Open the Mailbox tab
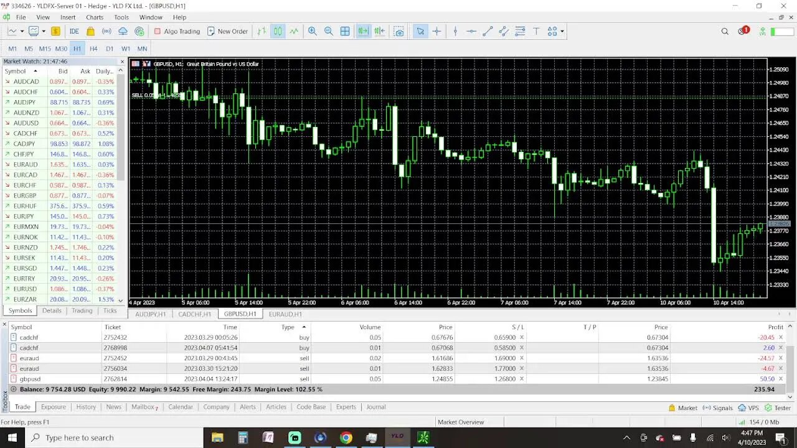Screen dimensions: 797x448 [144, 407]
